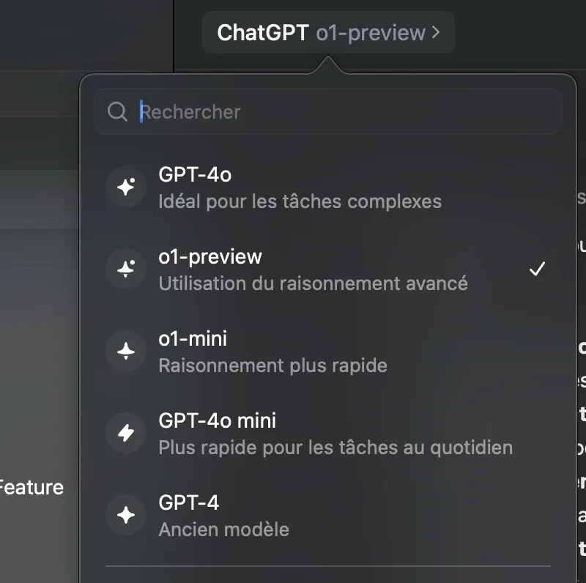Click the Feature text in the sidebar
The height and width of the screenshot is (583, 586).
pos(31,487)
